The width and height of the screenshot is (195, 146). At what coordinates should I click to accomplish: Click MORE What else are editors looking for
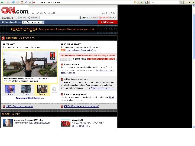click(81, 107)
